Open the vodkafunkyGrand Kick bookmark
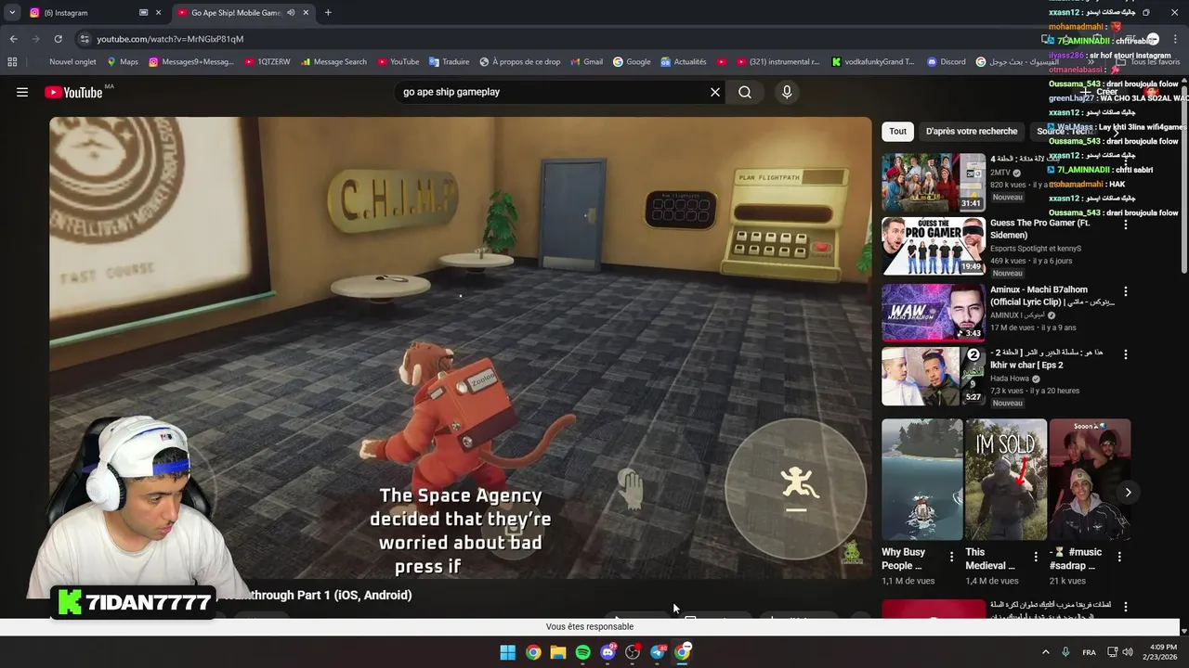1189x668 pixels. point(873,62)
